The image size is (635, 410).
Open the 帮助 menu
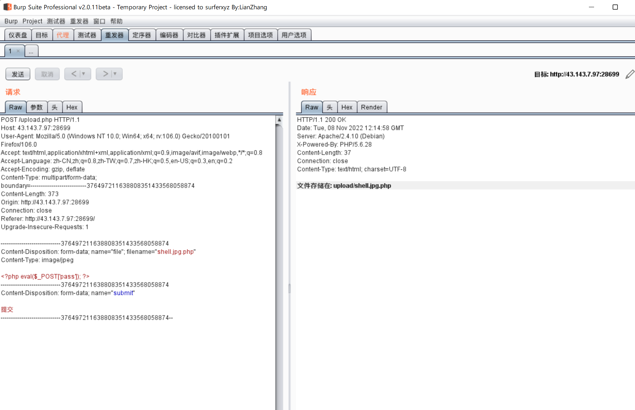(x=117, y=21)
